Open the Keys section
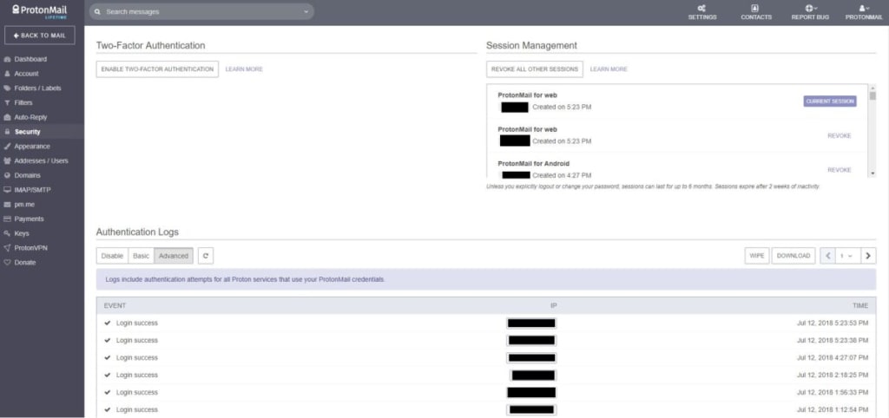Viewport: 889px width, 418px height. pyautogui.click(x=22, y=233)
